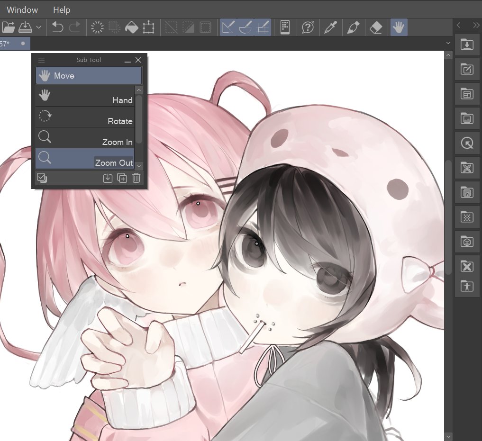The height and width of the screenshot is (441, 482).
Task: Toggle Show selection border icon
Action: 205,27
